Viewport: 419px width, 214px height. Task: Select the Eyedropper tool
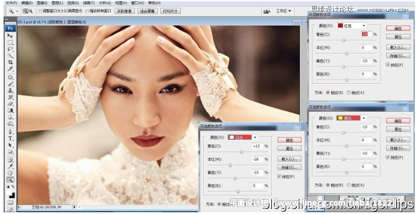point(10,166)
